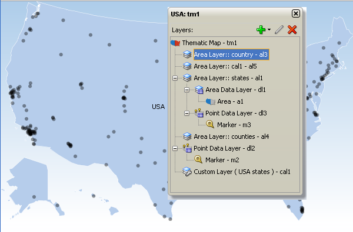
Task: Select Area Layer:: counties - al4
Action: [x=231, y=137]
